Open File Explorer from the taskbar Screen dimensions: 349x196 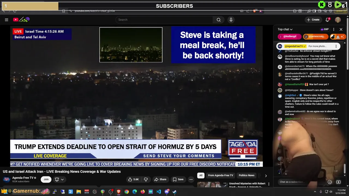coord(79,192)
